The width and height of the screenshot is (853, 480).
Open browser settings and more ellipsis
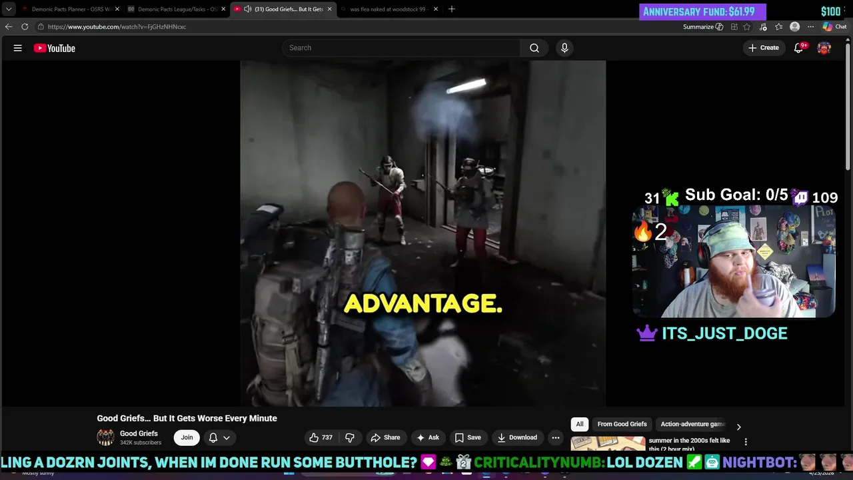(x=810, y=27)
